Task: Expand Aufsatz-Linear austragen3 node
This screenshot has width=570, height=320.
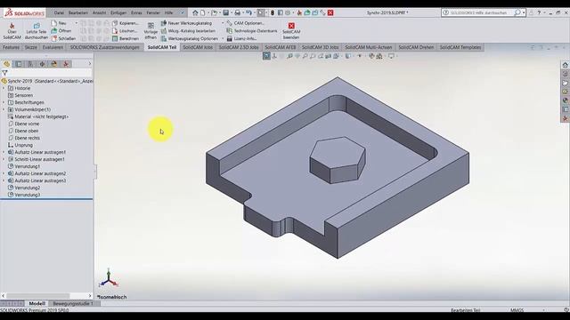Action: point(4,180)
